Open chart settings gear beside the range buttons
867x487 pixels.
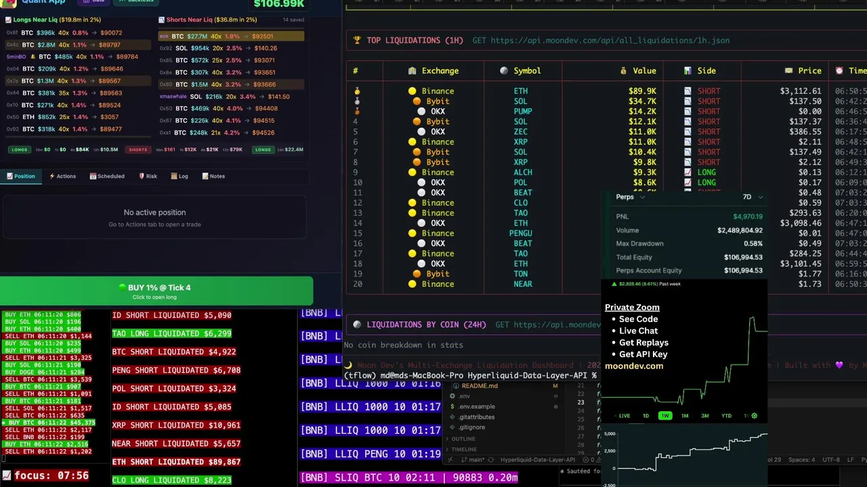click(755, 416)
